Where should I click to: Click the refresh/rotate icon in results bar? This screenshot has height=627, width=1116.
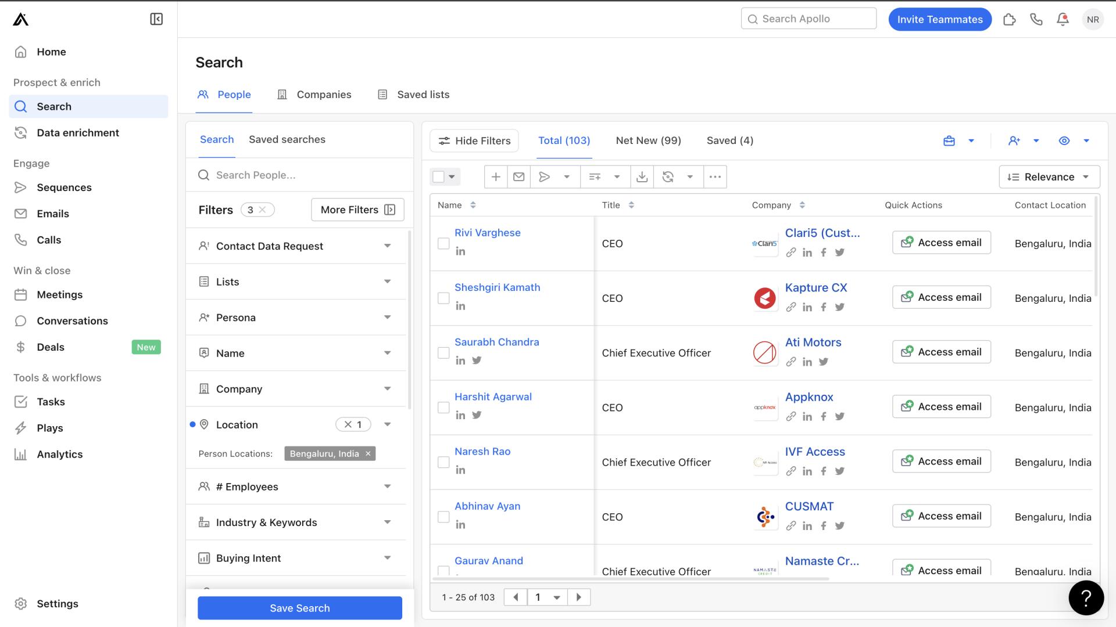click(668, 177)
